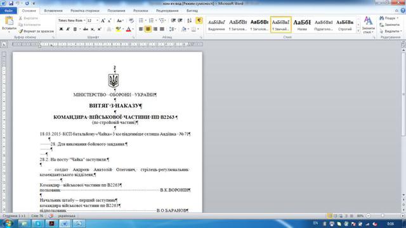Open the Виділити (Select) dropdown
The height and width of the screenshot is (228, 406).
click(391, 31)
